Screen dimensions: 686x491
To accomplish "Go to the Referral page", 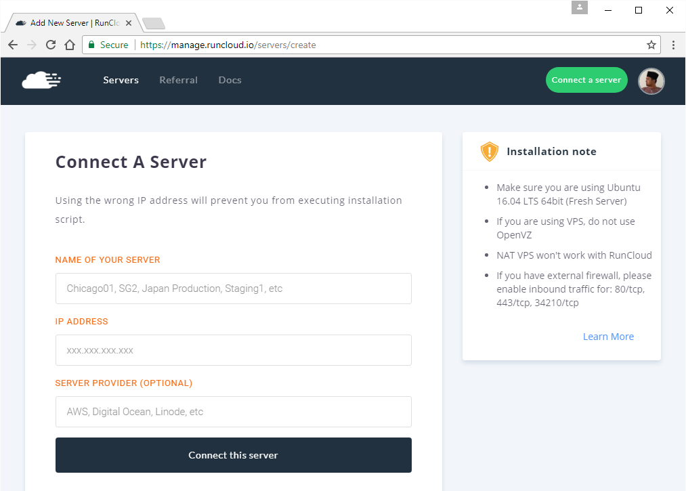I will click(x=178, y=80).
